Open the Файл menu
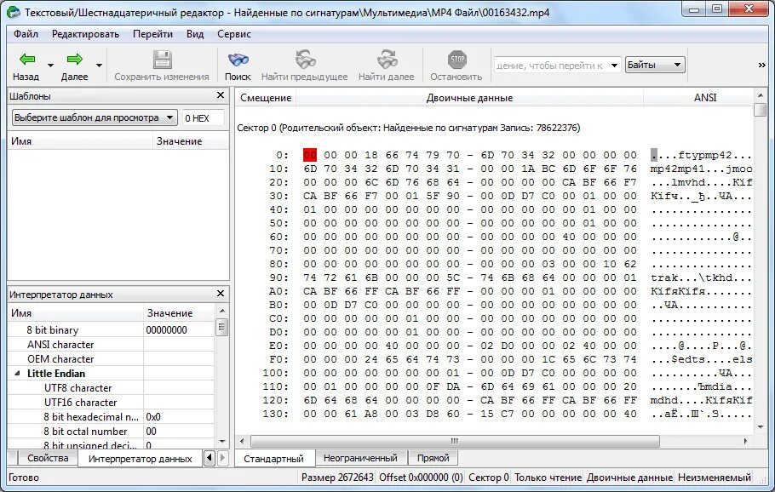This screenshot has height=492, width=775. [26, 34]
